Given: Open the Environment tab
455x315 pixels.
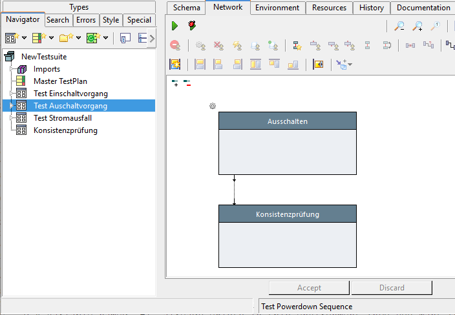Looking at the screenshot, I should 277,8.
